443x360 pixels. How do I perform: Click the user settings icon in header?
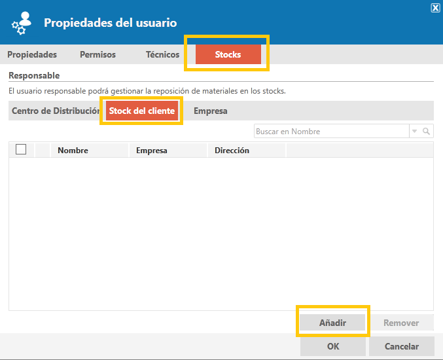(x=22, y=23)
